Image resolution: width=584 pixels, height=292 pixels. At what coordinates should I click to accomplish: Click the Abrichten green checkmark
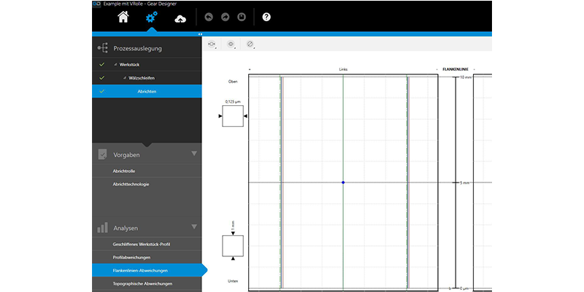pyautogui.click(x=101, y=91)
